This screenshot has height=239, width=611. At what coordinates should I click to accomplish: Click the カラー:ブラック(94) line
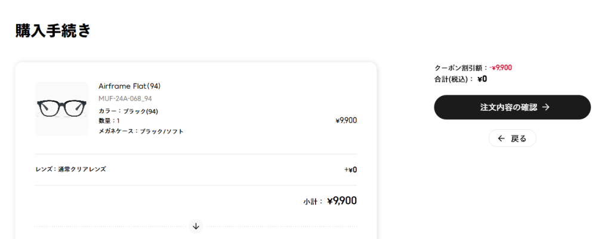coord(128,111)
